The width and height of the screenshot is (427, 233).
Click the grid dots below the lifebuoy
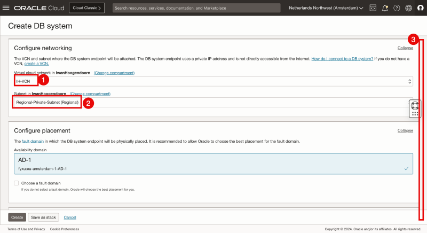pyautogui.click(x=415, y=114)
